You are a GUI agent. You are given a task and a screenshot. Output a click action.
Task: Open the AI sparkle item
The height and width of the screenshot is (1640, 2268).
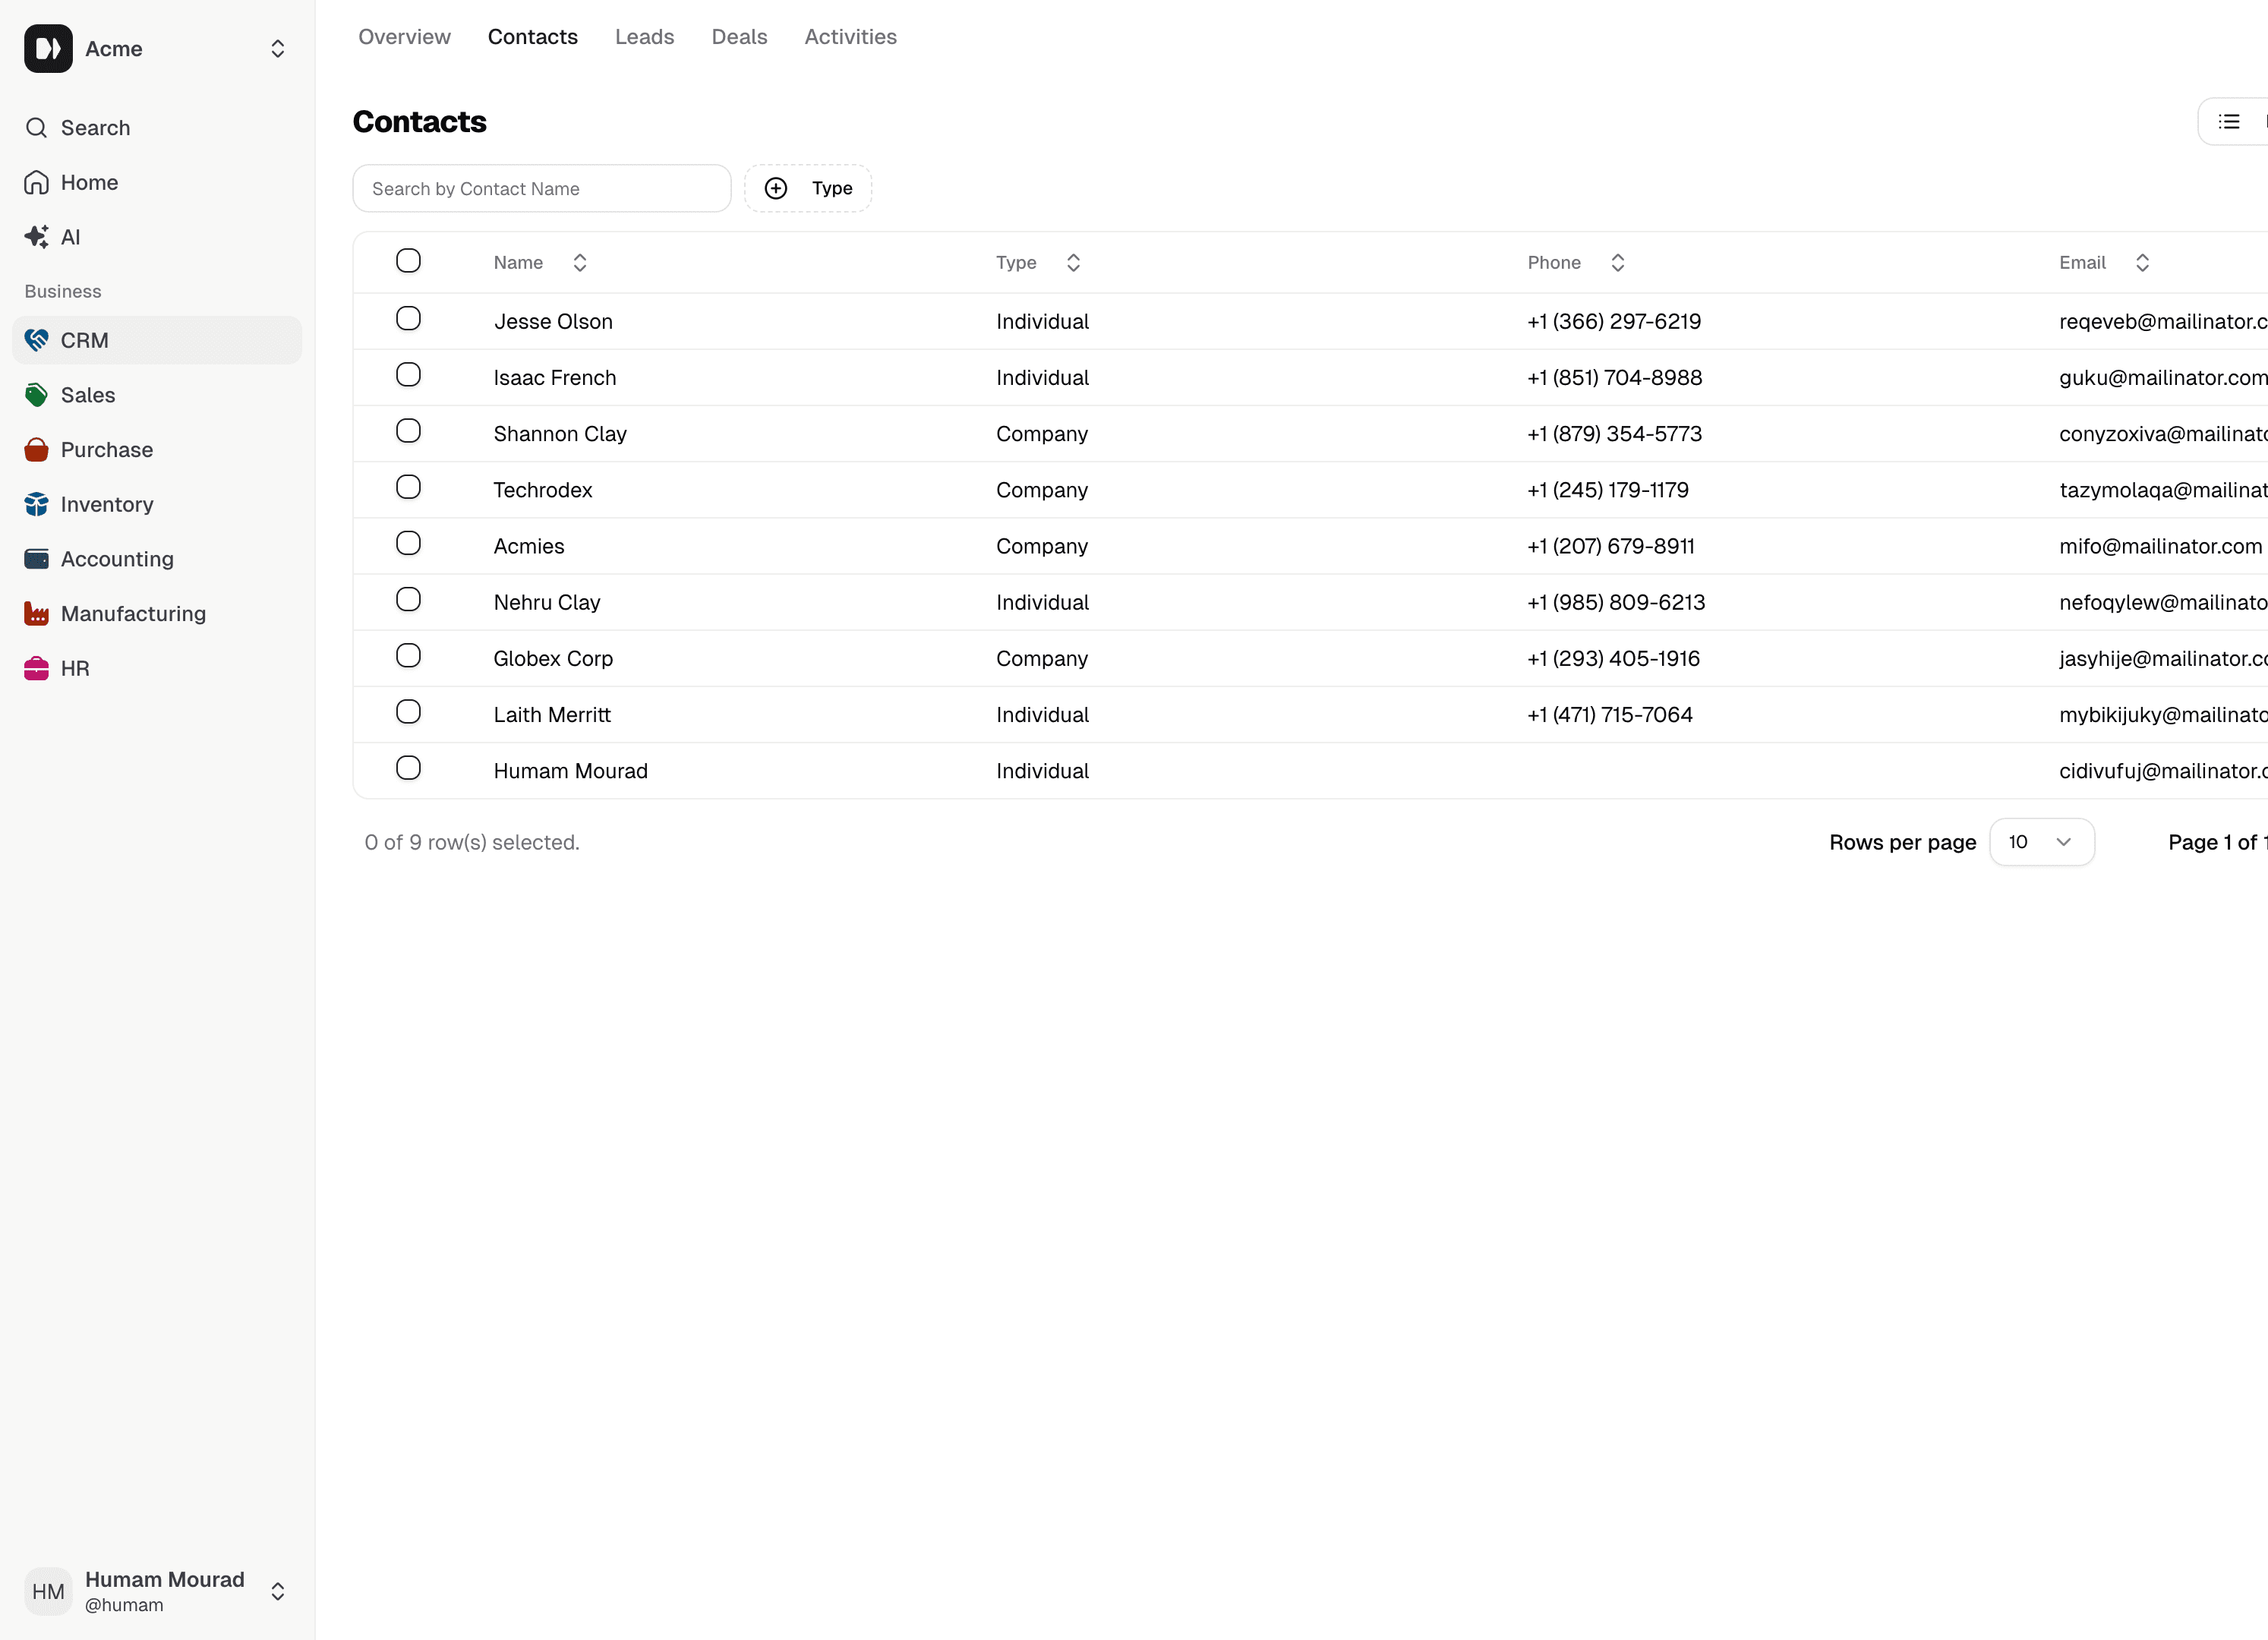tap(157, 237)
